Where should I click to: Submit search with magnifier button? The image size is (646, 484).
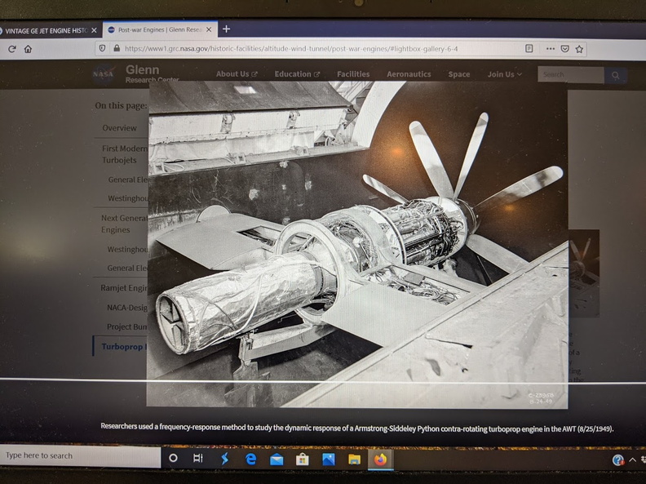coord(616,75)
